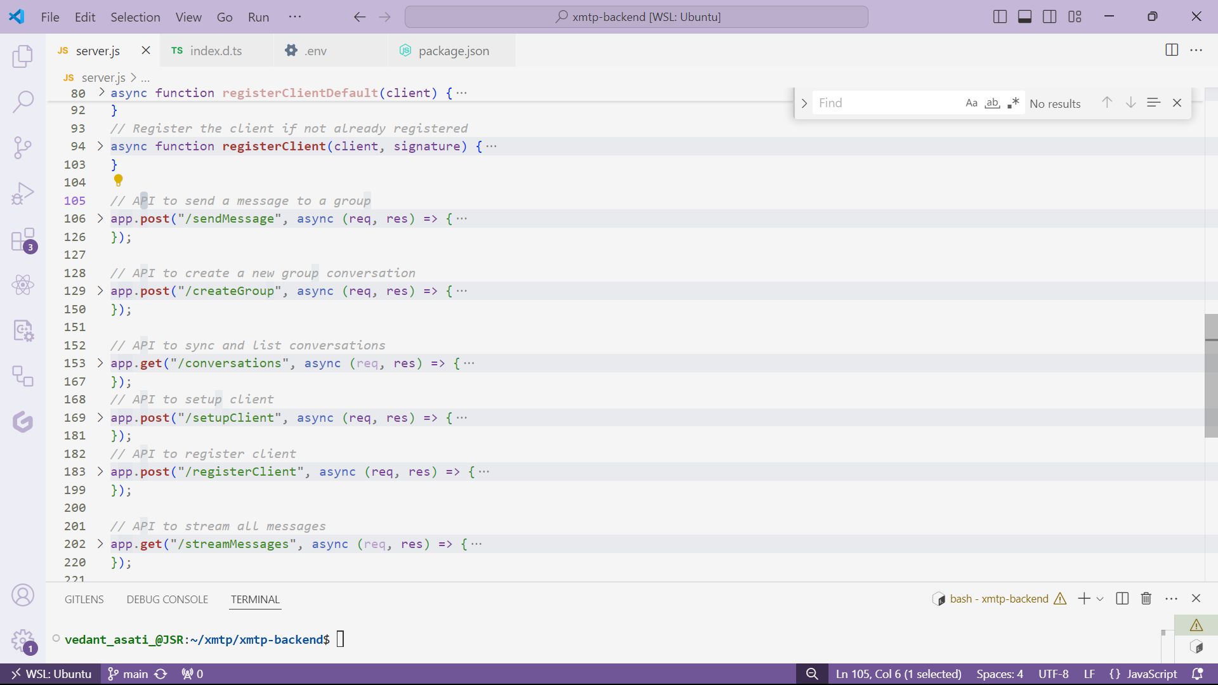Open launch profile dropdown next to new terminal
1218x685 pixels.
coord(1100,598)
